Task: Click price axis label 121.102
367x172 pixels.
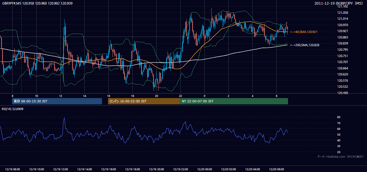Action: click(343, 6)
